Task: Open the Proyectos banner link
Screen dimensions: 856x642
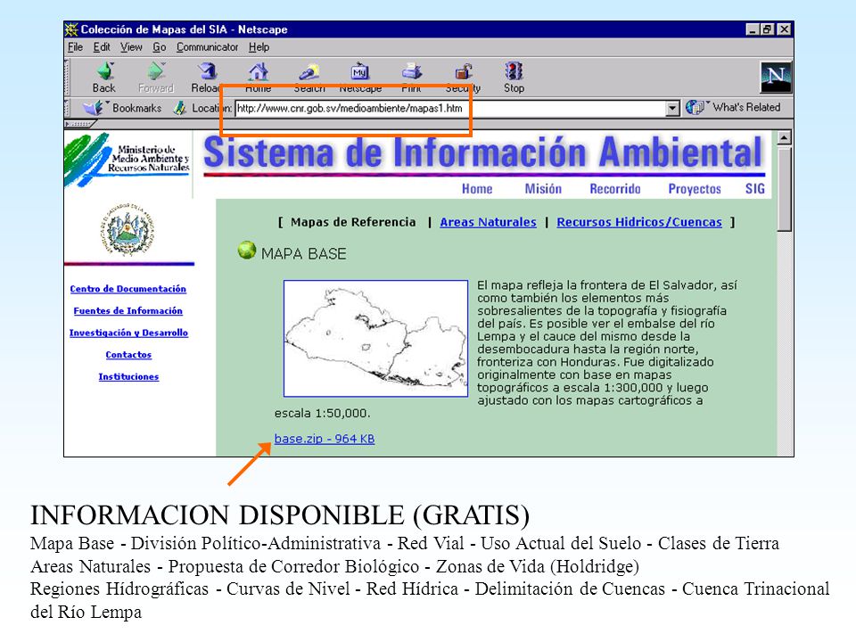Action: pos(695,189)
